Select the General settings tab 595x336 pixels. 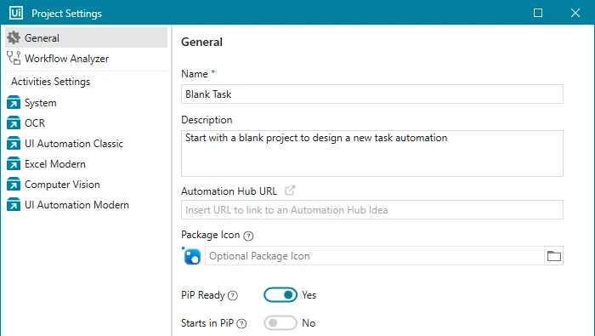pos(87,37)
